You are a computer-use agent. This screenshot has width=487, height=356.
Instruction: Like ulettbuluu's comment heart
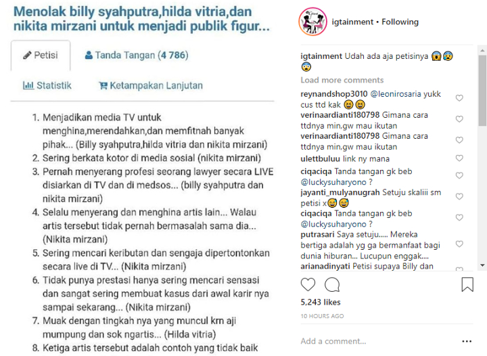click(x=459, y=158)
